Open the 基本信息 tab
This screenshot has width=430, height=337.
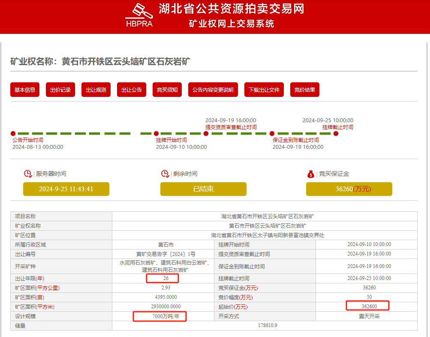coord(25,90)
